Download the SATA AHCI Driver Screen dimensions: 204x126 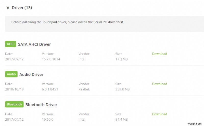click(159, 54)
